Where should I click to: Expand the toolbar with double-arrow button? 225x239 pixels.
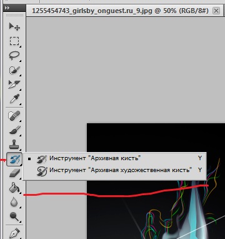coord(7,8)
